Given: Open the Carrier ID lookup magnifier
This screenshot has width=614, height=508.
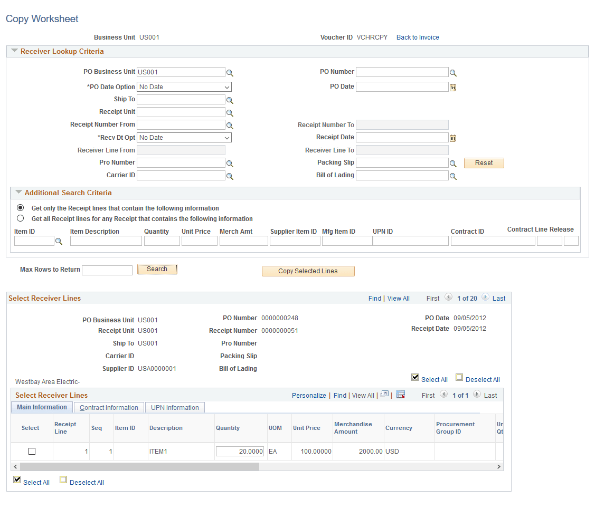Looking at the screenshot, I should pos(230,176).
